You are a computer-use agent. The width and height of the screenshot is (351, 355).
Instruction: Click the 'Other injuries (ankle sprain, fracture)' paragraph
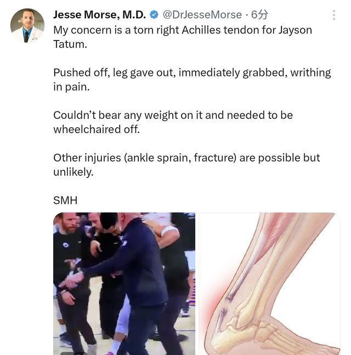coord(186,164)
